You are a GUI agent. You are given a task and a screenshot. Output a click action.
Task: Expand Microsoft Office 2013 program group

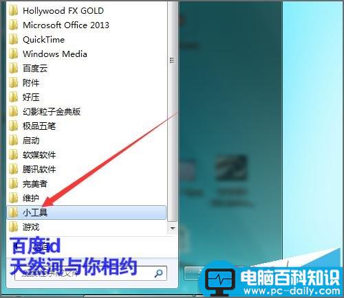coord(66,25)
